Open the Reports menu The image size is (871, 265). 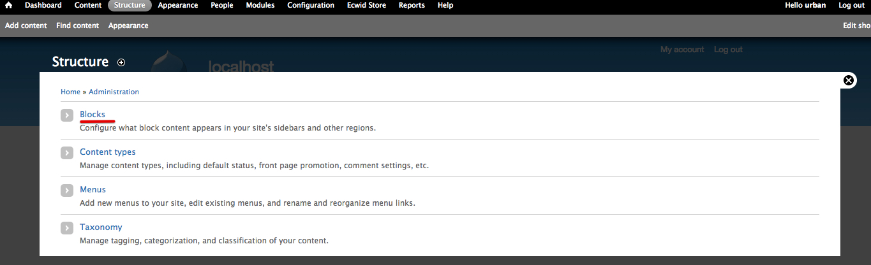[412, 5]
